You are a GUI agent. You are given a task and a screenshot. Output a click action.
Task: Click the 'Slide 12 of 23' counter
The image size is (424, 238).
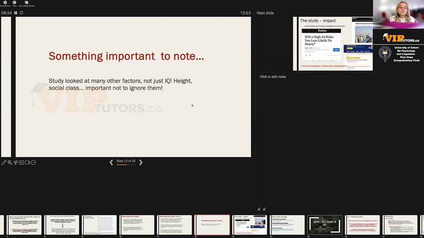point(126,161)
